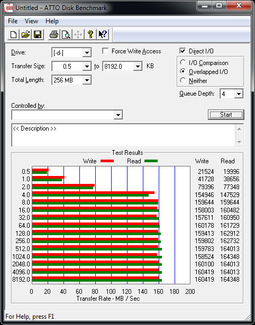This screenshot has height=325, width=255.
Task: Open the File menu
Action: click(13, 21)
